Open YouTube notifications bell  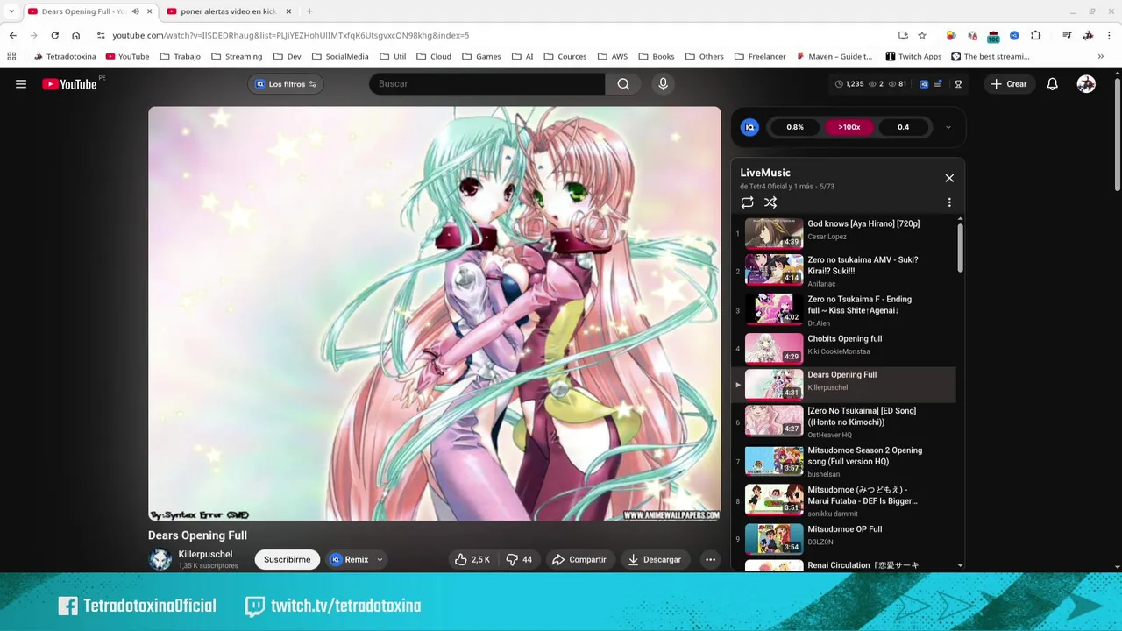[1052, 84]
